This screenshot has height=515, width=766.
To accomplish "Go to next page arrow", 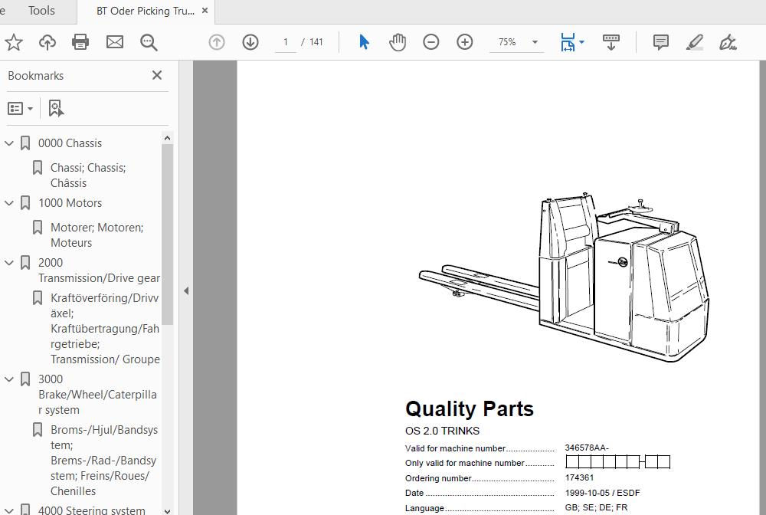I will (x=250, y=42).
